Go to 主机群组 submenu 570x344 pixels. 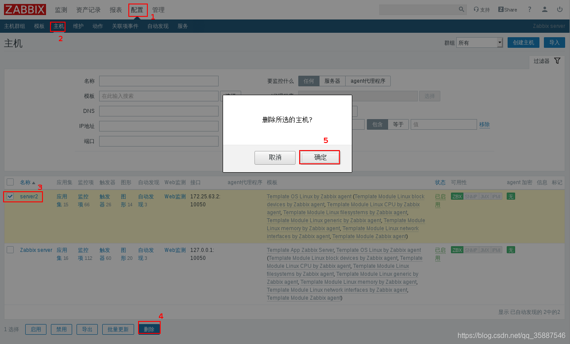point(15,26)
